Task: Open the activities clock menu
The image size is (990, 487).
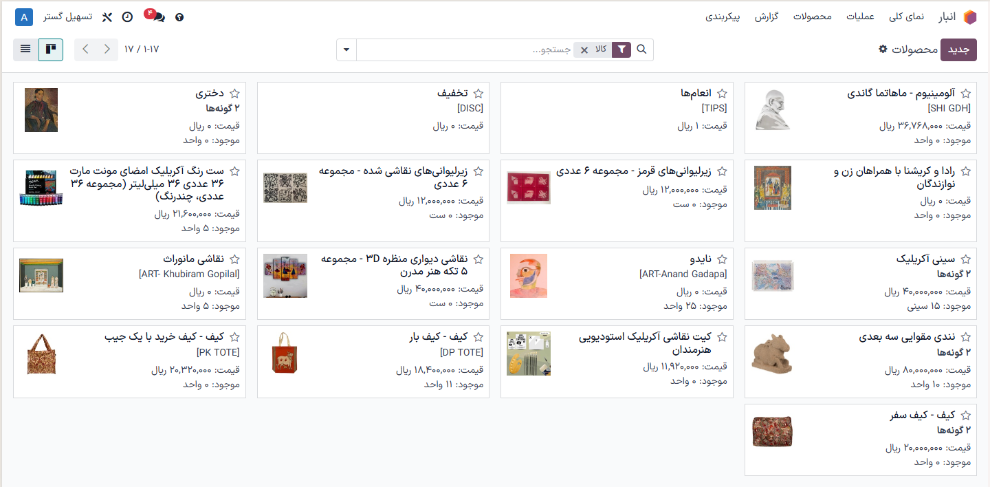Action: pos(127,17)
